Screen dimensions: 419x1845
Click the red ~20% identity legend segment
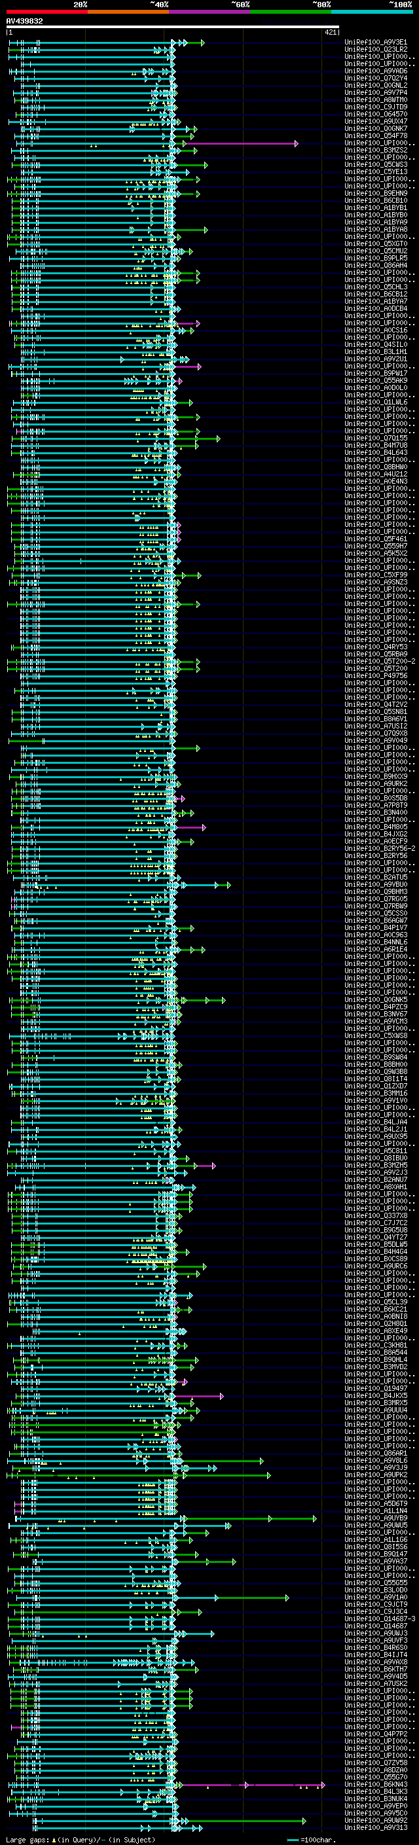pyautogui.click(x=46, y=12)
